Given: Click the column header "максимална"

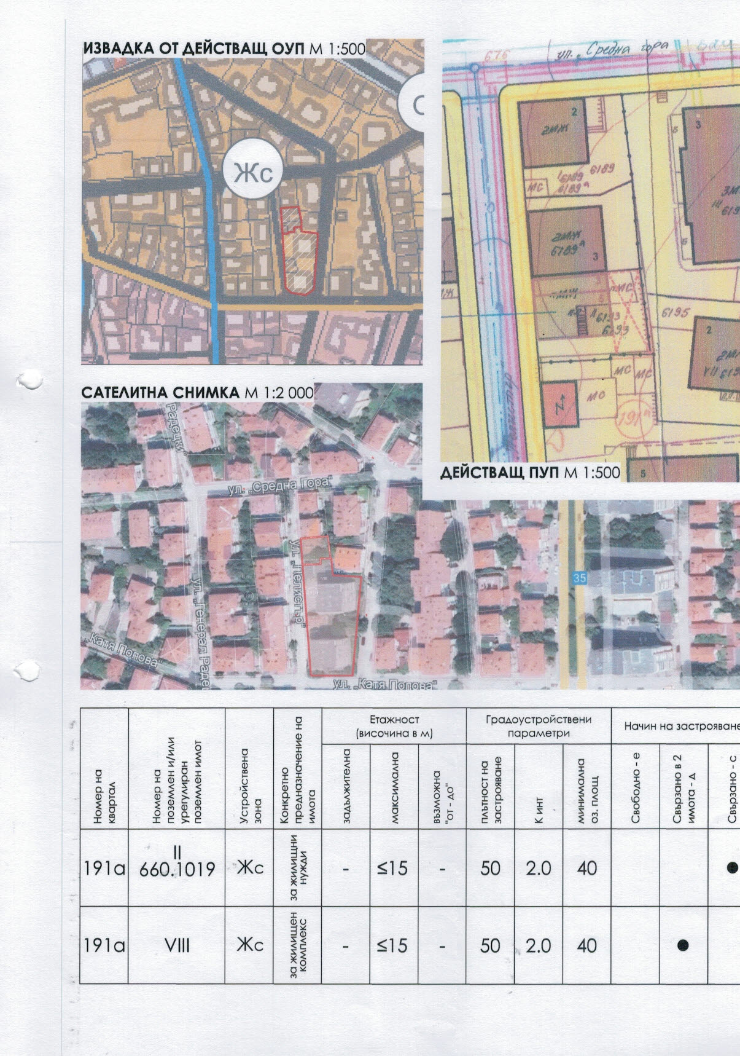Looking at the screenshot, I should pyautogui.click(x=395, y=788).
